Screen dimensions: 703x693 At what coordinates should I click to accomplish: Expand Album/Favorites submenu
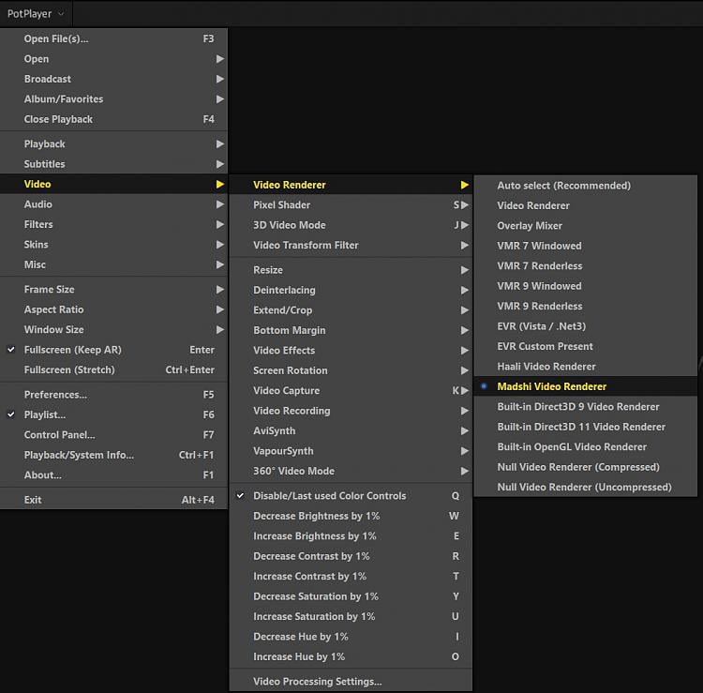click(113, 99)
